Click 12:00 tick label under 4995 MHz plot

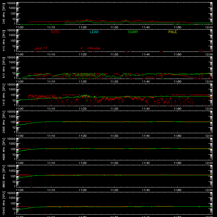coord(209,163)
